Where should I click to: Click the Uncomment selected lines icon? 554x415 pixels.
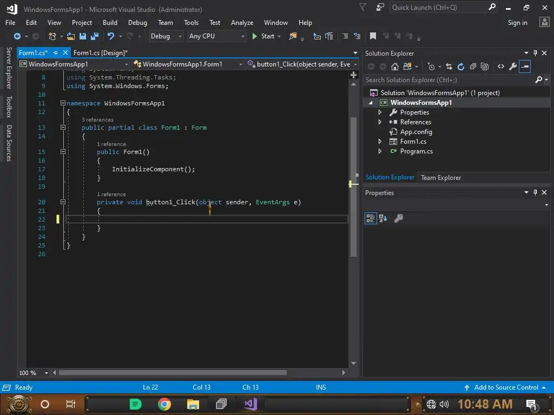[x=357, y=36]
